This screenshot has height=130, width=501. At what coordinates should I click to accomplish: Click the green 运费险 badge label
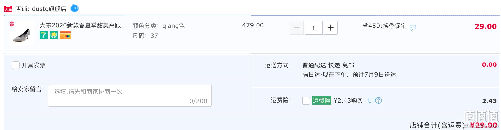pyautogui.click(x=322, y=100)
